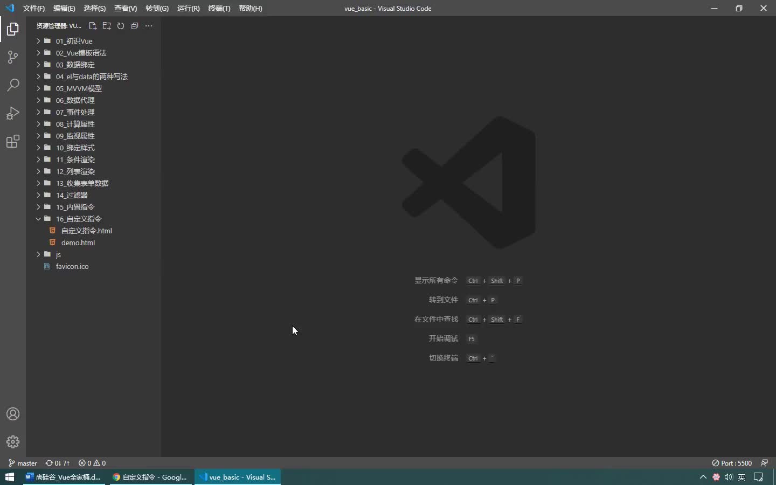Open the errors and warnings indicator

[x=92, y=463]
